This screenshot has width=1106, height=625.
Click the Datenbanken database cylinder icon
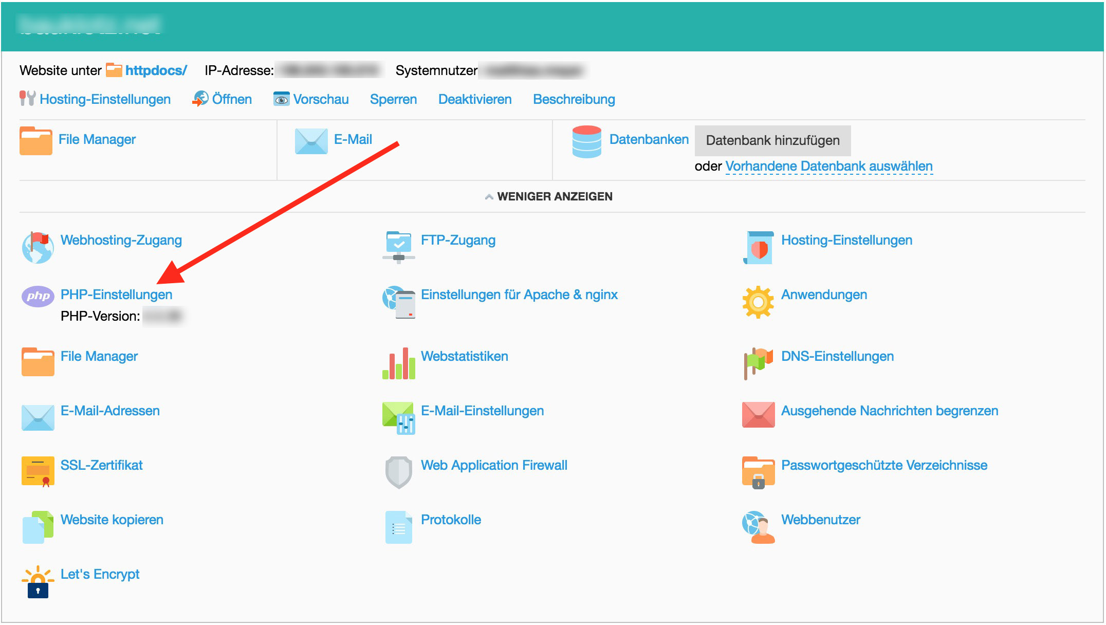586,141
